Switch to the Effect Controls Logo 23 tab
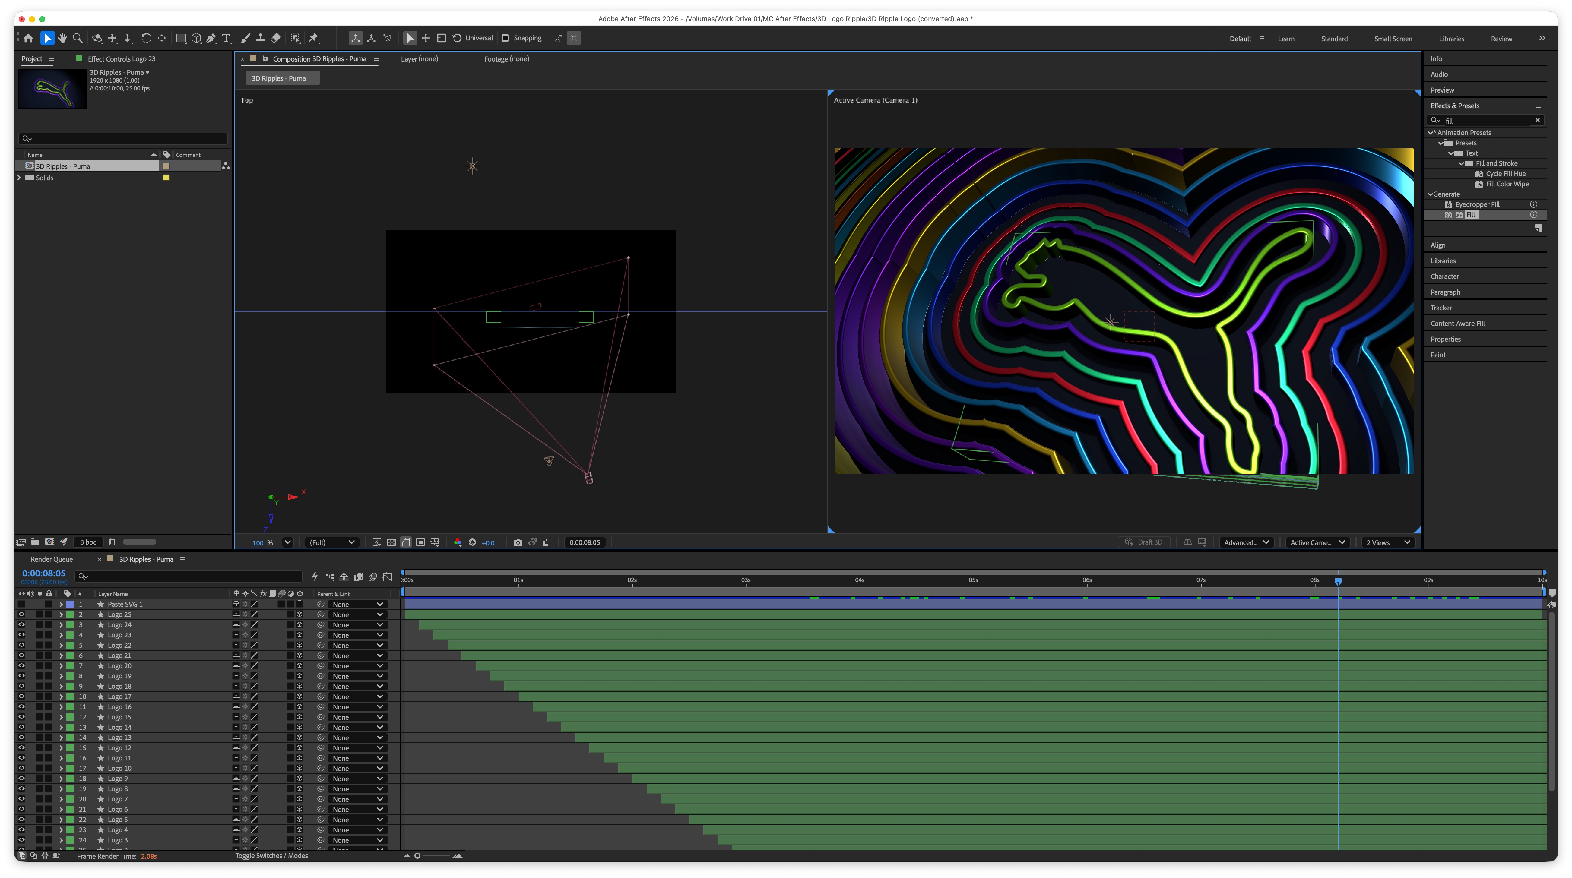This screenshot has height=878, width=1572. pos(122,59)
